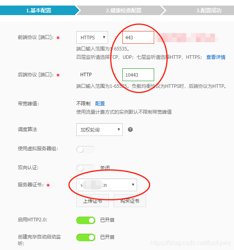
Task: Click the 已开启 status next to 启用HTTP2.0
Action: pos(107,220)
